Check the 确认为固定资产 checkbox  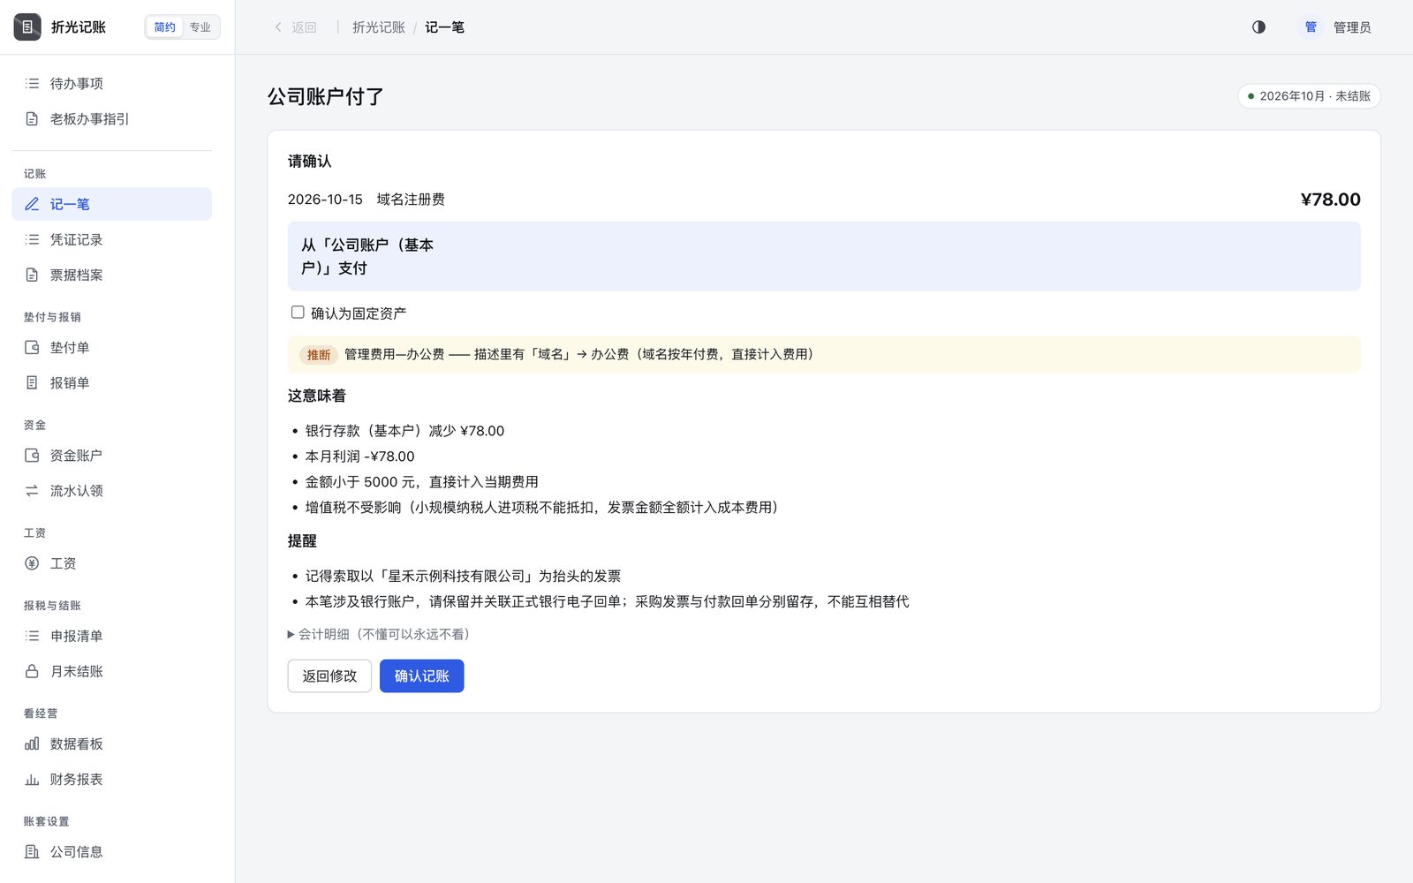pos(298,313)
